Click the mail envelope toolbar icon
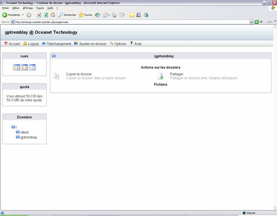Viewport: 277px width, 216px height. coord(105,15)
